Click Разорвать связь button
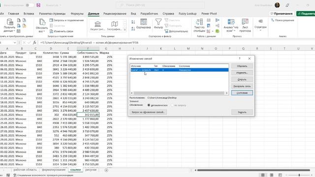The height and width of the screenshot is (177, 315). (242, 86)
